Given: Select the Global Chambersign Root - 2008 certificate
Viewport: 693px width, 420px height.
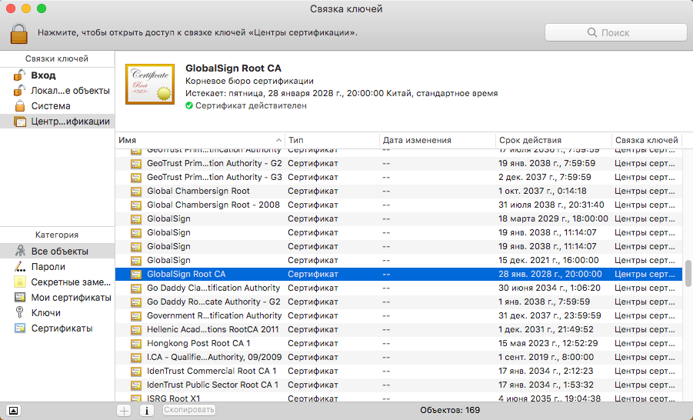Looking at the screenshot, I should (398, 205).
